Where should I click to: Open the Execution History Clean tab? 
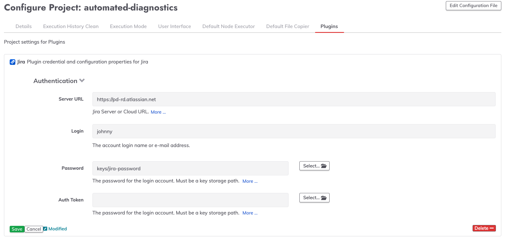click(71, 26)
